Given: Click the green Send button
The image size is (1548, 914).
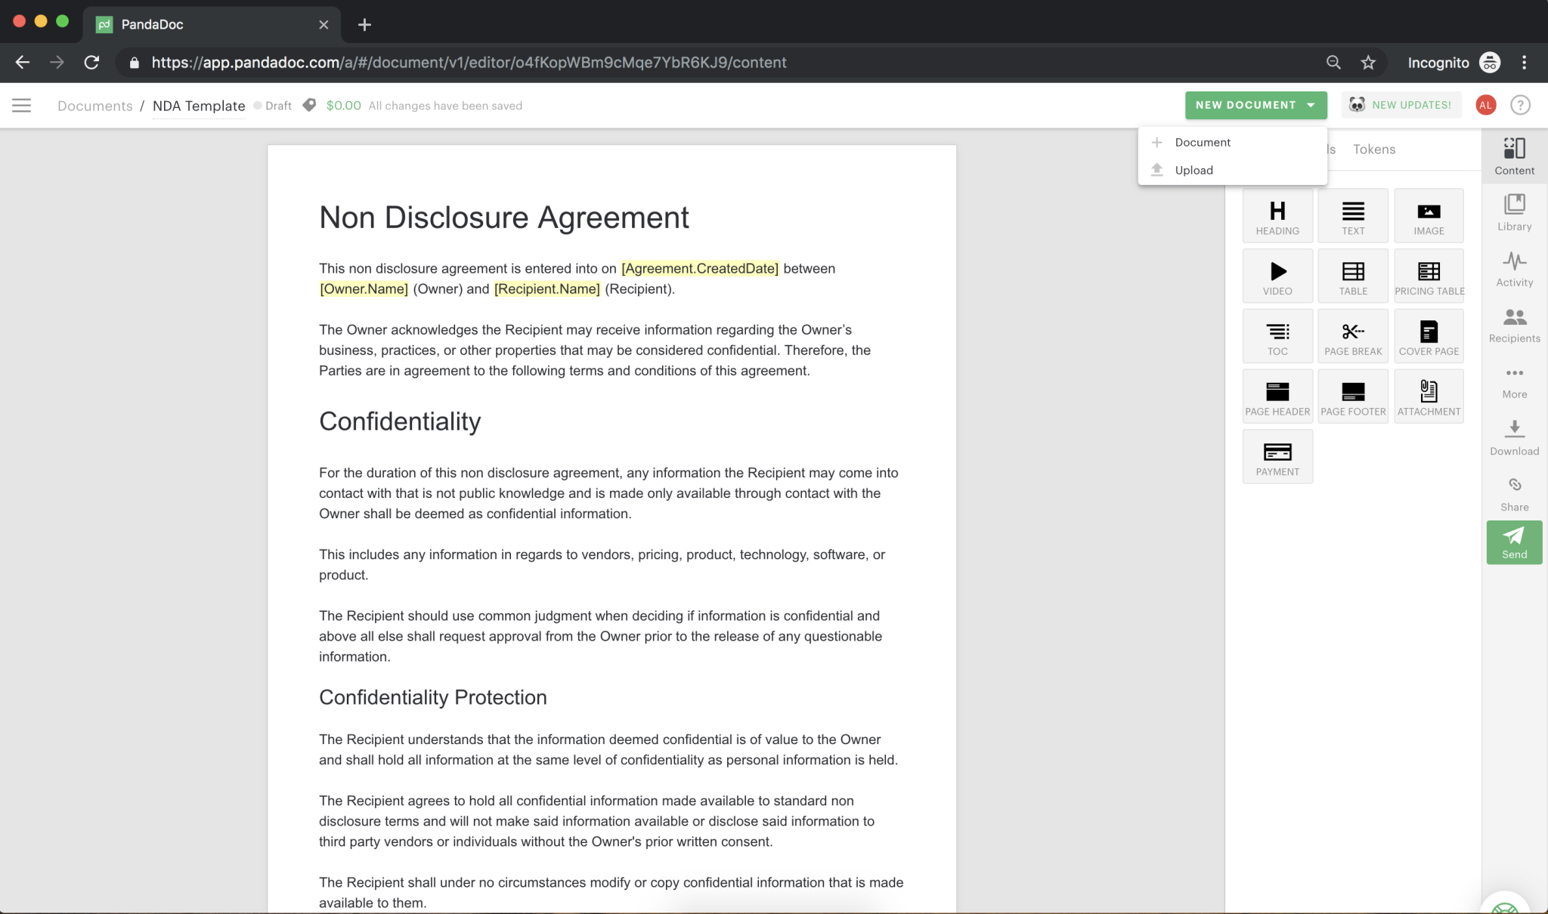Looking at the screenshot, I should [1514, 542].
